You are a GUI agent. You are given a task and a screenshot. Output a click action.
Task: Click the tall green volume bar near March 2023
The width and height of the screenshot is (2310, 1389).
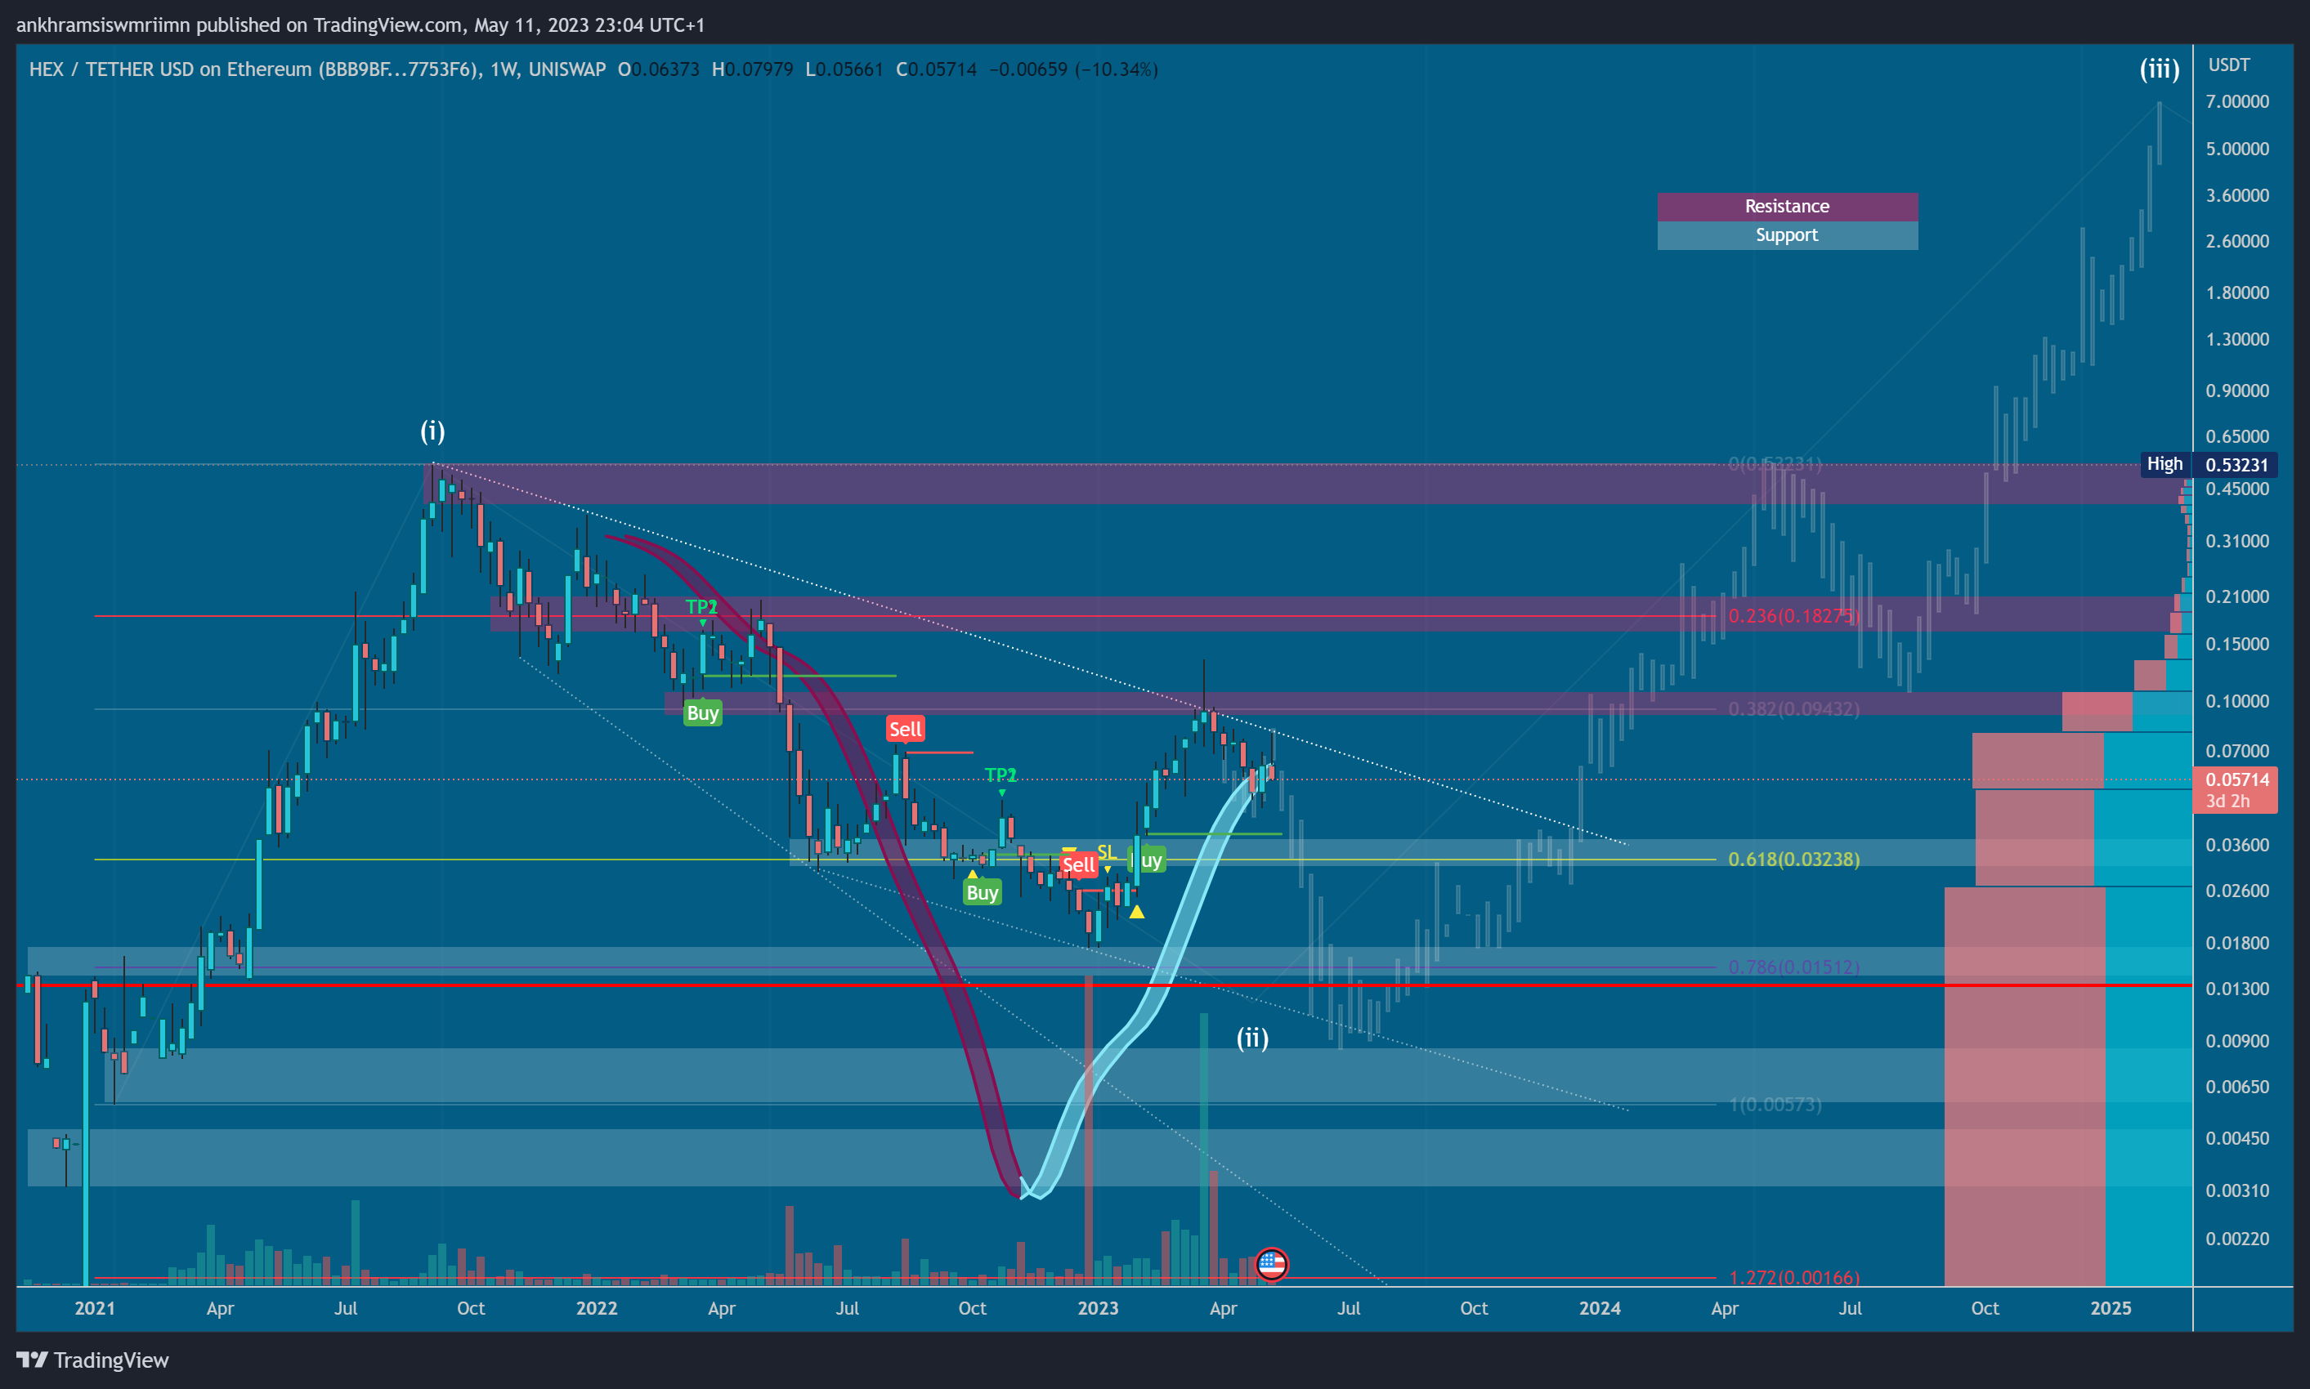(1203, 1149)
